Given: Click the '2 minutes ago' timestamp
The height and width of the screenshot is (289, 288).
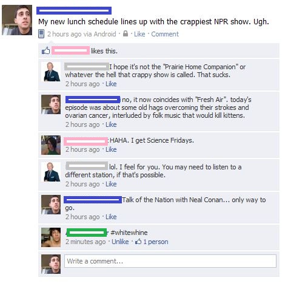Looking at the screenshot, I should tap(85, 242).
